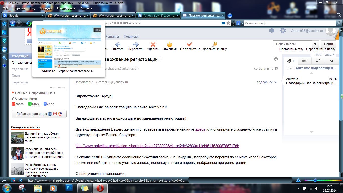Open the Downloads panel in Opera sidebar
The width and height of the screenshot is (343, 193).
pos(4,41)
